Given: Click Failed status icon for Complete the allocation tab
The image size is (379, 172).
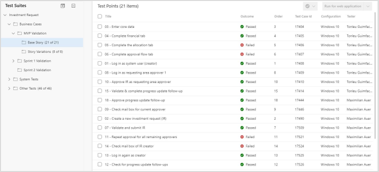Looking at the screenshot, I should point(242,45).
